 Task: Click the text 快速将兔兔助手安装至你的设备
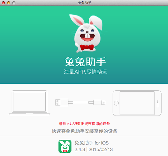click(85, 131)
